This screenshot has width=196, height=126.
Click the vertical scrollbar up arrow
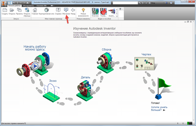pyautogui.click(x=194, y=22)
